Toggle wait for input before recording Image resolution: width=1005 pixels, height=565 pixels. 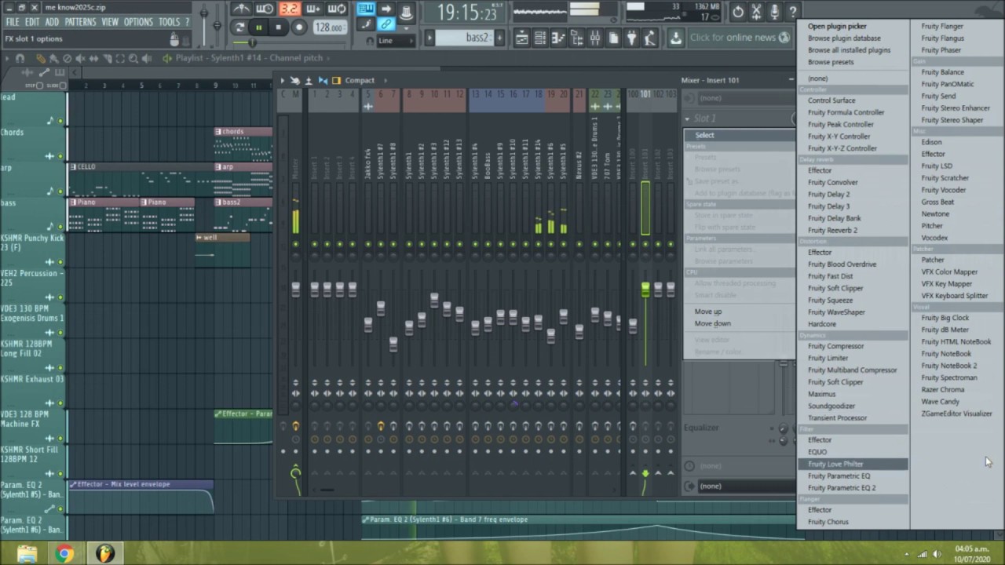[x=265, y=9]
